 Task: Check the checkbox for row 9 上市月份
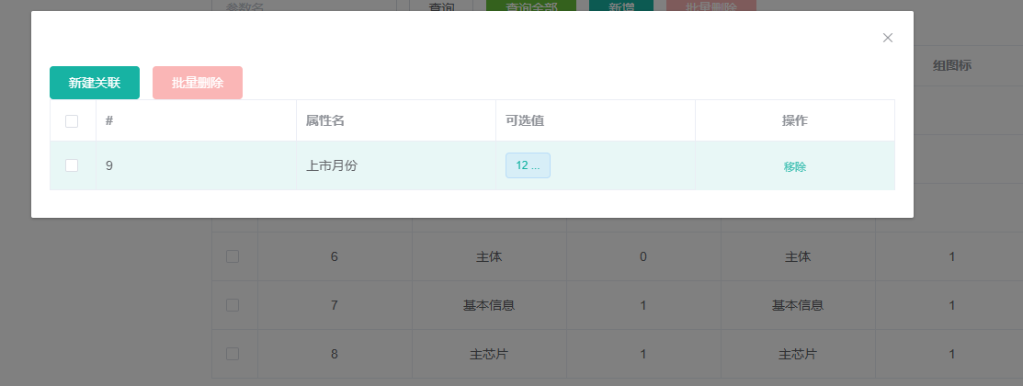coord(72,165)
